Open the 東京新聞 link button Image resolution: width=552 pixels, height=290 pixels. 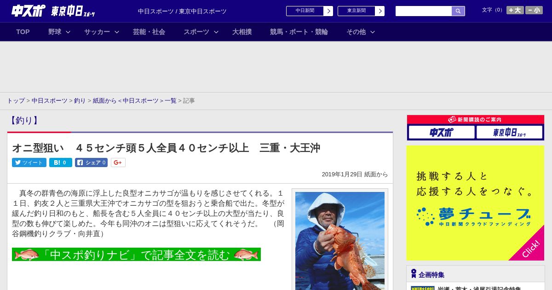[x=356, y=11]
